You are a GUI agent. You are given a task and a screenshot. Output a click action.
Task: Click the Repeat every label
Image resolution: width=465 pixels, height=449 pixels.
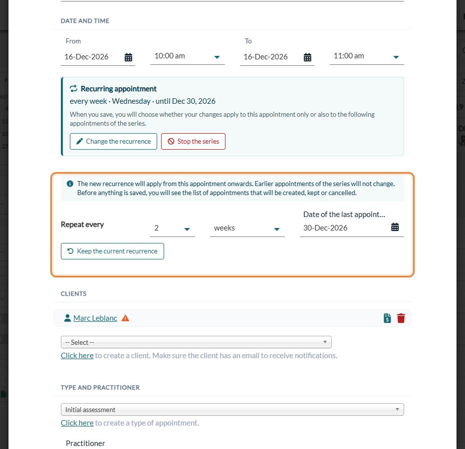(82, 224)
